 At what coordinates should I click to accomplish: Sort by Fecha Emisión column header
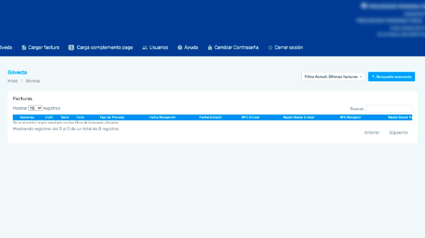(x=211, y=117)
